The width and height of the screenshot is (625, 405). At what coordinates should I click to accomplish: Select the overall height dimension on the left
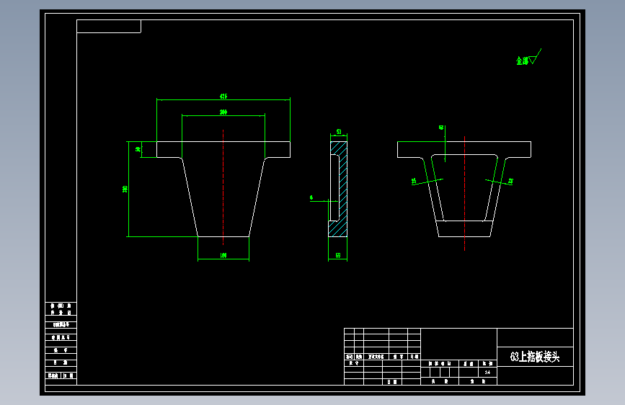click(x=125, y=189)
